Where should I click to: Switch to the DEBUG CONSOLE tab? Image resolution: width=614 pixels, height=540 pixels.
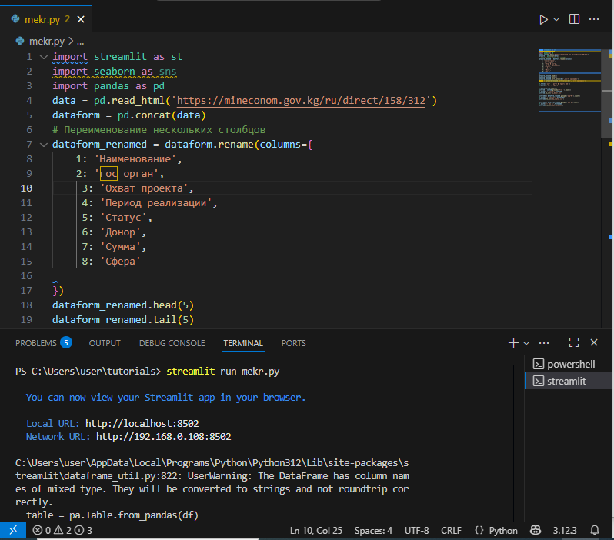pos(172,343)
